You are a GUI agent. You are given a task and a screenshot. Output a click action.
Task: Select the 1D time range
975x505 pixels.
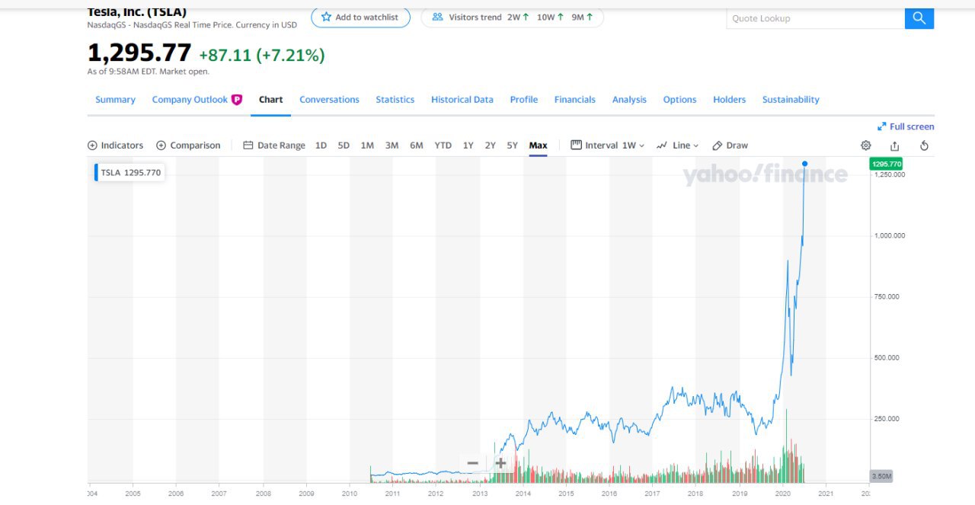pyautogui.click(x=321, y=145)
